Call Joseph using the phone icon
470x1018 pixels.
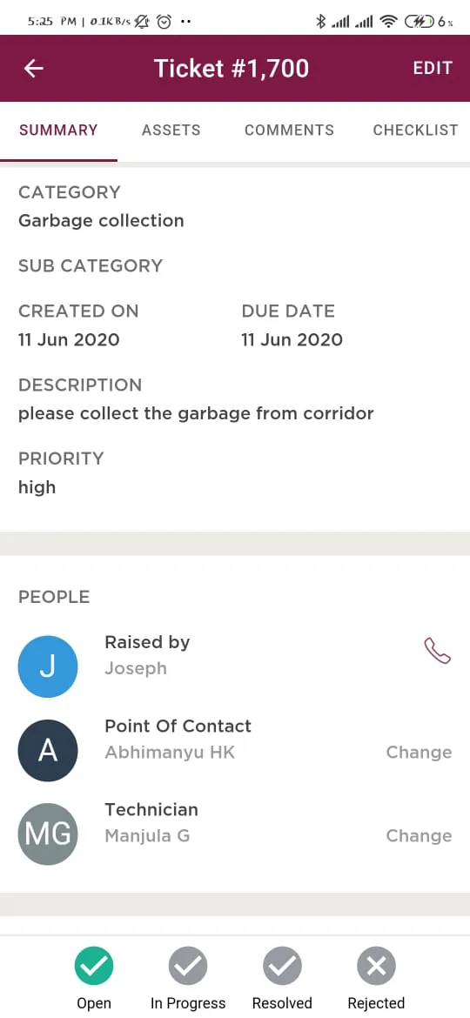click(x=438, y=650)
